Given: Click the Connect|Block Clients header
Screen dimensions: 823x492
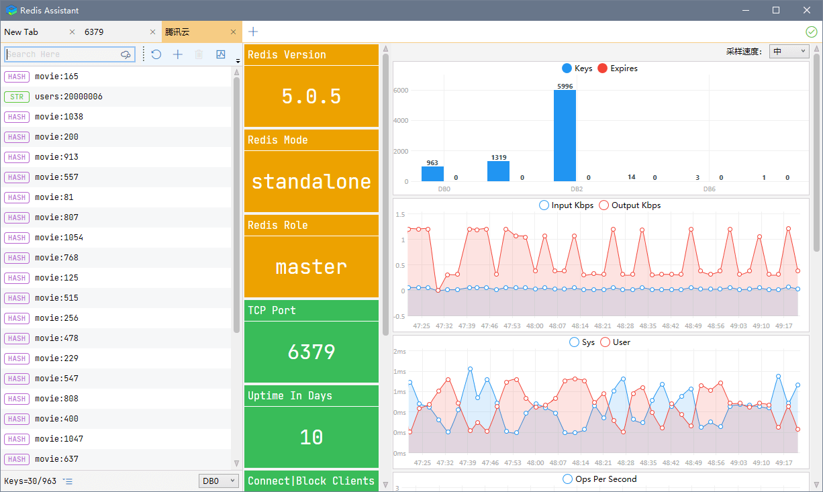Looking at the screenshot, I should point(311,481).
